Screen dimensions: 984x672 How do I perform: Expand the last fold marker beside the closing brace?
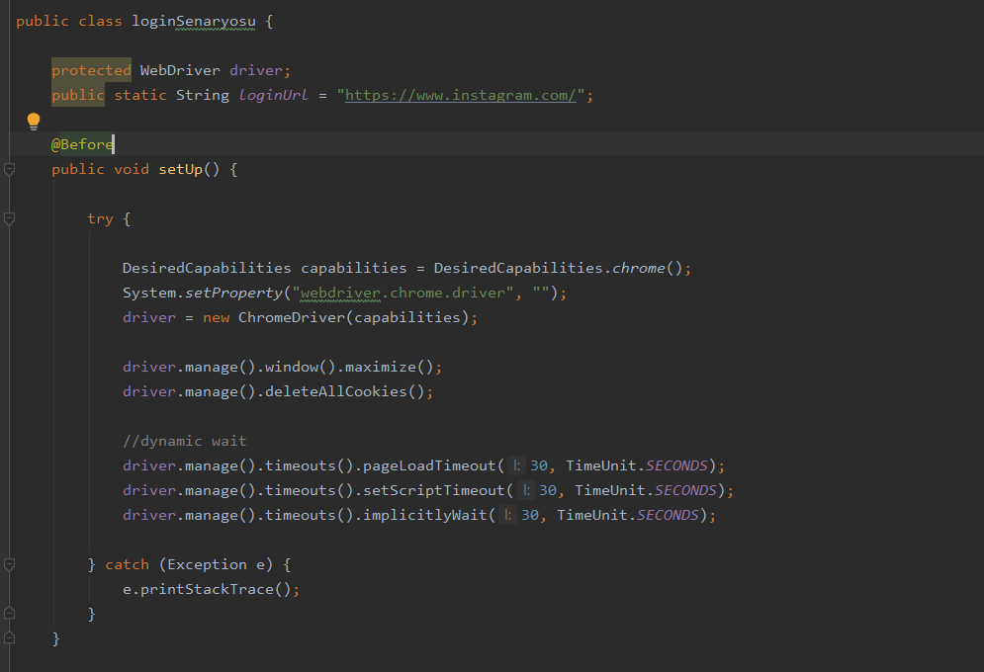[x=9, y=637]
